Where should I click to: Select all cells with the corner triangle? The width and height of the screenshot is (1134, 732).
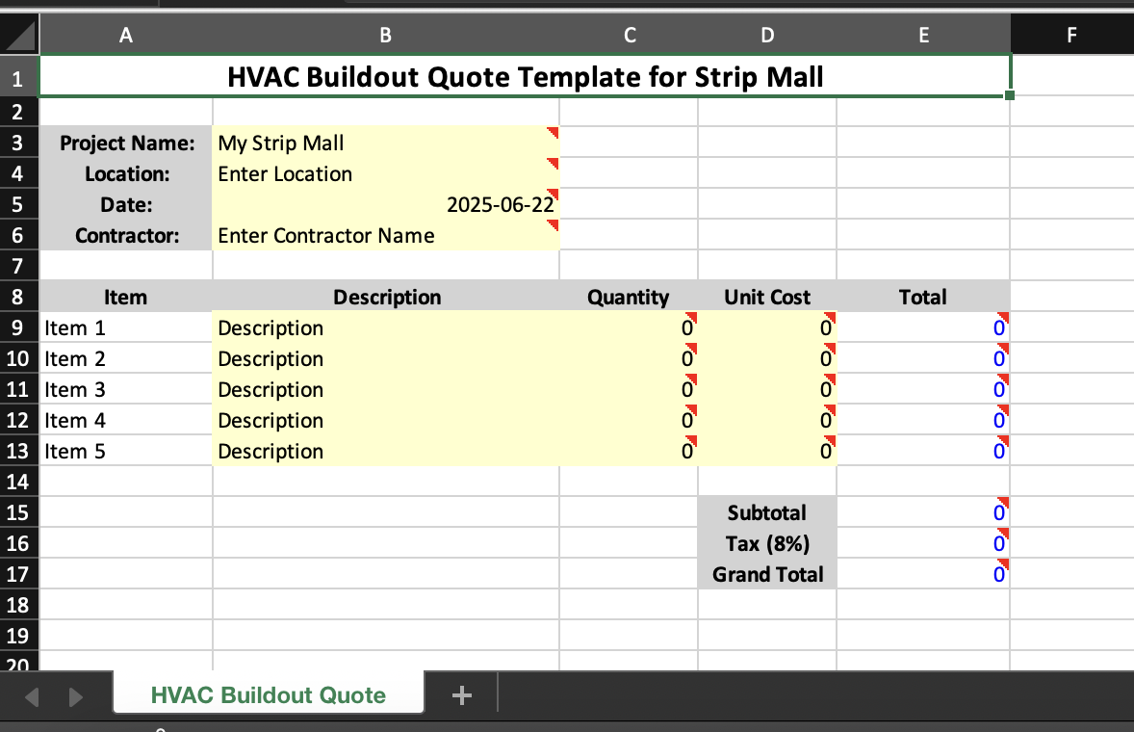(x=18, y=34)
